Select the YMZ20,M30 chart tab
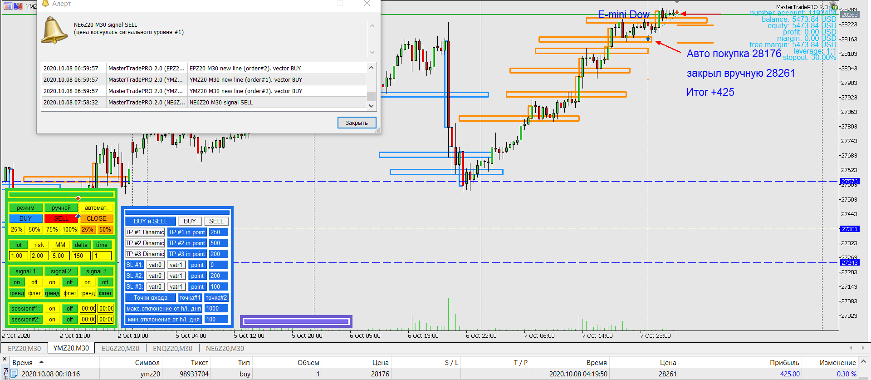871x380 pixels. pos(71,348)
